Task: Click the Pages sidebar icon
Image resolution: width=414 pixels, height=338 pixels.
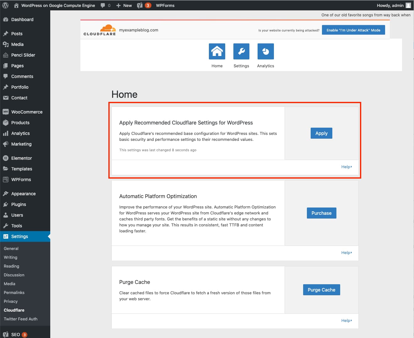Action: click(x=6, y=66)
